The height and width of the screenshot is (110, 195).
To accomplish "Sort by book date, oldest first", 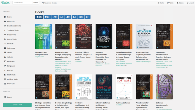I will pos(47,17).
